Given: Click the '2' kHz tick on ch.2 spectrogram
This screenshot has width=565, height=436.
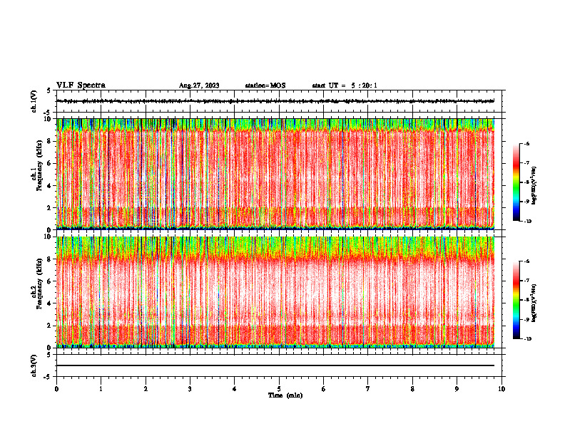Looking at the screenshot, I should [50, 326].
